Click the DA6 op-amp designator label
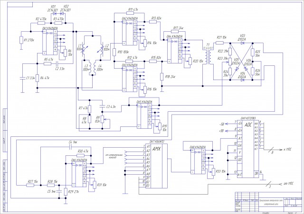The width and height of the screenshot is (304, 214). pyautogui.click(x=79, y=160)
